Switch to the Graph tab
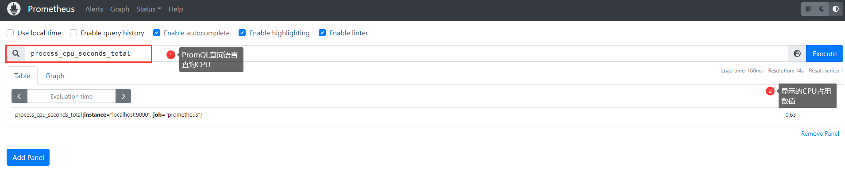Screen dimensions: 845x194 [x=55, y=76]
